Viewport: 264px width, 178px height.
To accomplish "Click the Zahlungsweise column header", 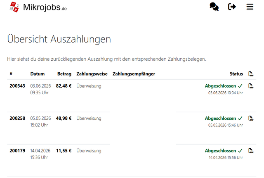I will click(92, 74).
